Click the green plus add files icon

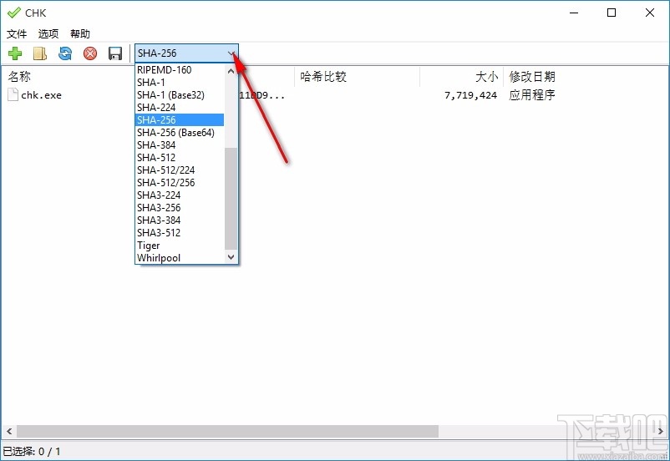15,53
